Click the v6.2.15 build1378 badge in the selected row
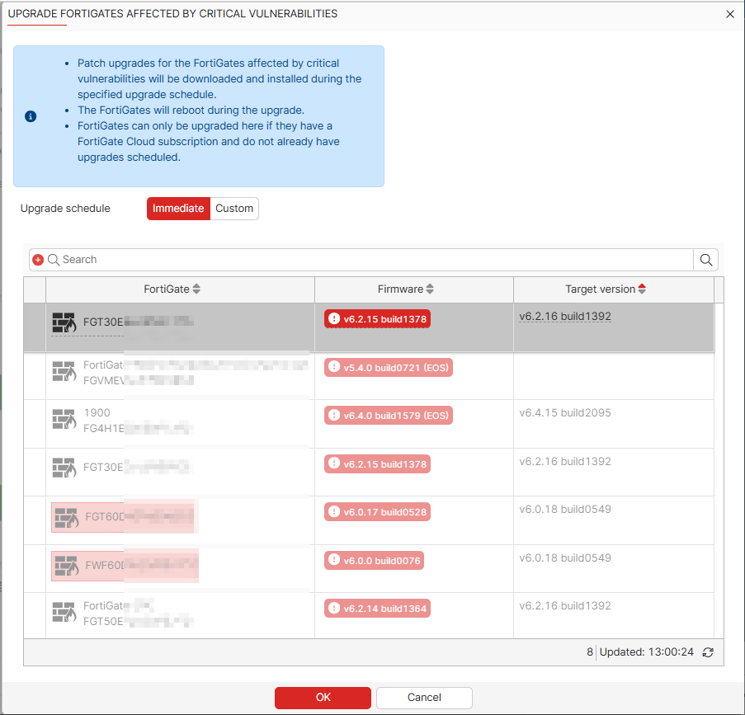745x715 pixels. pos(377,319)
